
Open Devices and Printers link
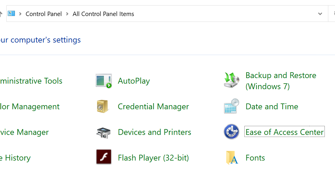point(155,132)
